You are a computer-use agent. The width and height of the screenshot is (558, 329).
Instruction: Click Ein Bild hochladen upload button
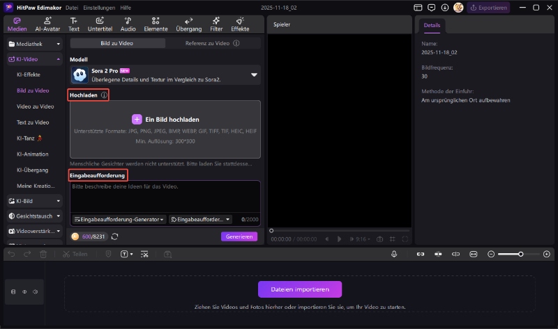pos(165,120)
